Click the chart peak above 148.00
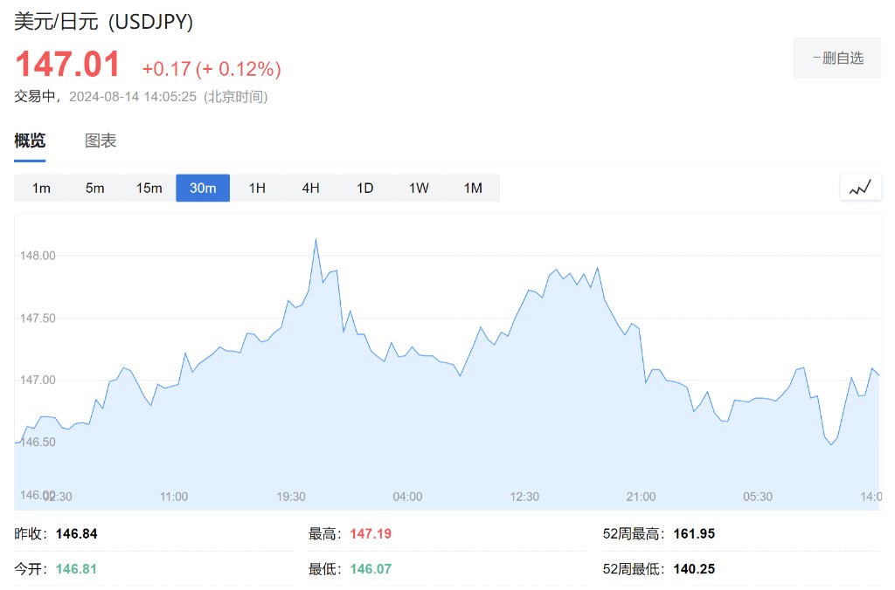Image resolution: width=895 pixels, height=590 pixels. [x=316, y=239]
